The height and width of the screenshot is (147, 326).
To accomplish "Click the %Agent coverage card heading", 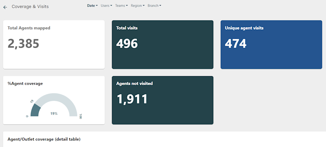I will coord(25,83).
